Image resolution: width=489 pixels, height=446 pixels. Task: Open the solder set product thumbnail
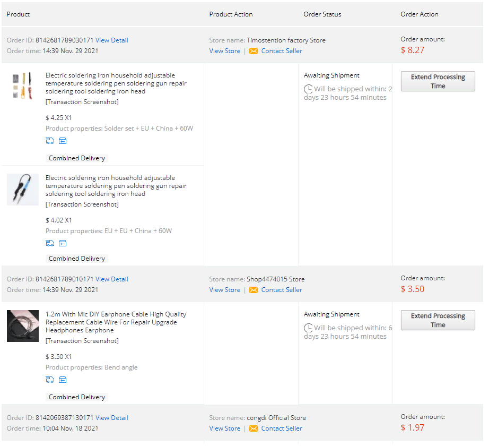[x=23, y=85]
